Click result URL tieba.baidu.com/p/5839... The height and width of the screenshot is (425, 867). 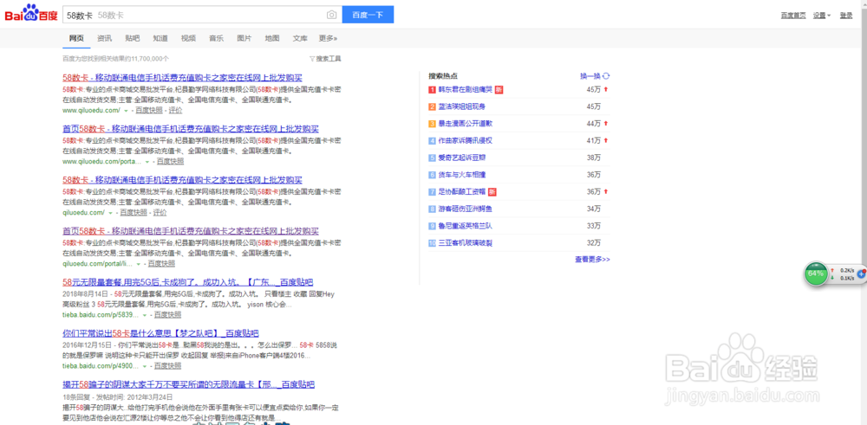pos(101,314)
